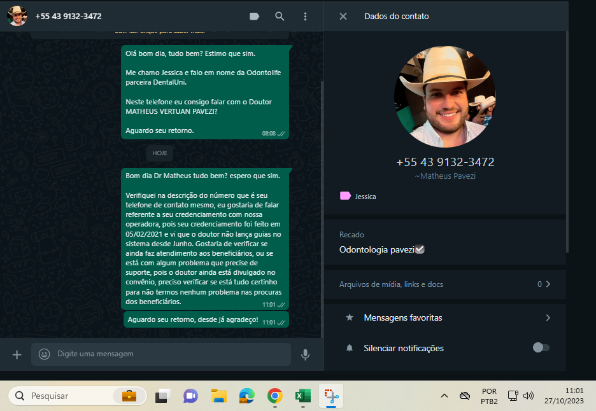This screenshot has height=411, width=596.
Task: Click the microphone voice message icon
Action: click(x=305, y=354)
